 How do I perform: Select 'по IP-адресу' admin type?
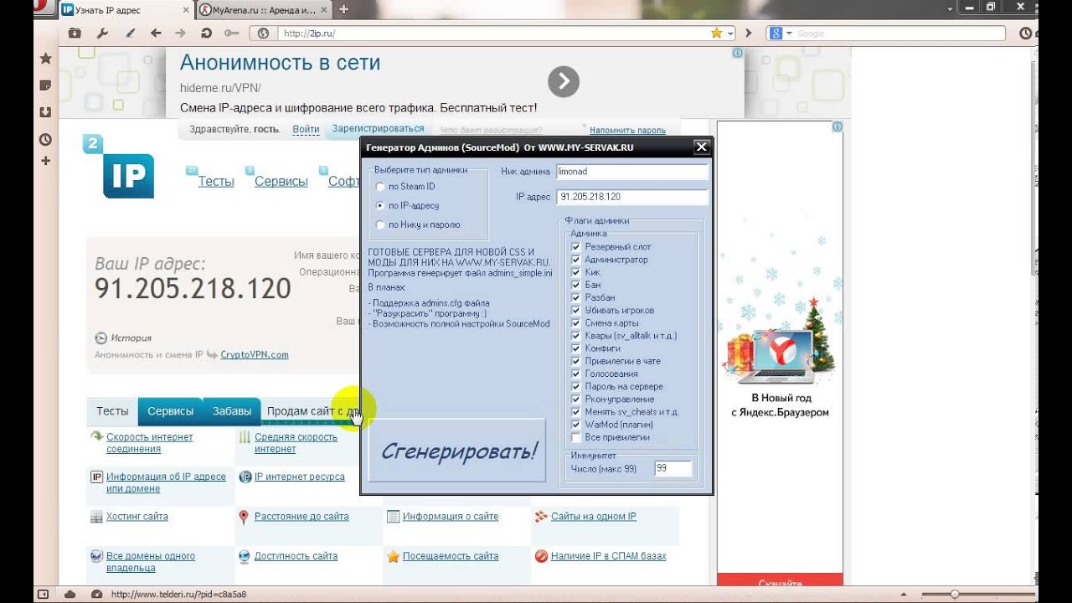click(381, 205)
